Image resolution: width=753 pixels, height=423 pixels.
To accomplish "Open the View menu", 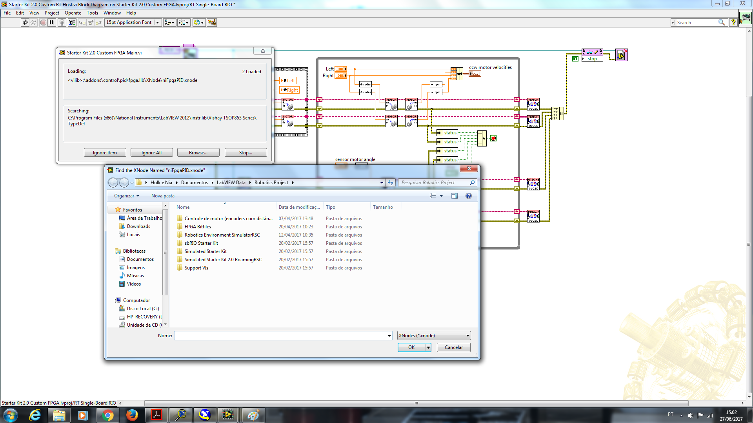I will pos(34,13).
